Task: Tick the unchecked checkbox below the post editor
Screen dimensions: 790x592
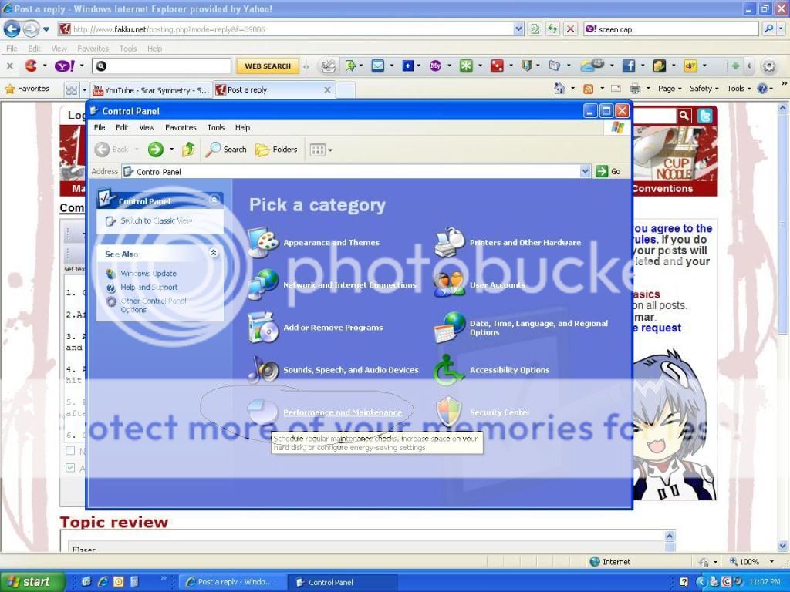Action: [x=71, y=451]
